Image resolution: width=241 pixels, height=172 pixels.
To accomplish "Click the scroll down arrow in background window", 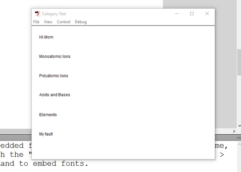I will tap(239, 126).
